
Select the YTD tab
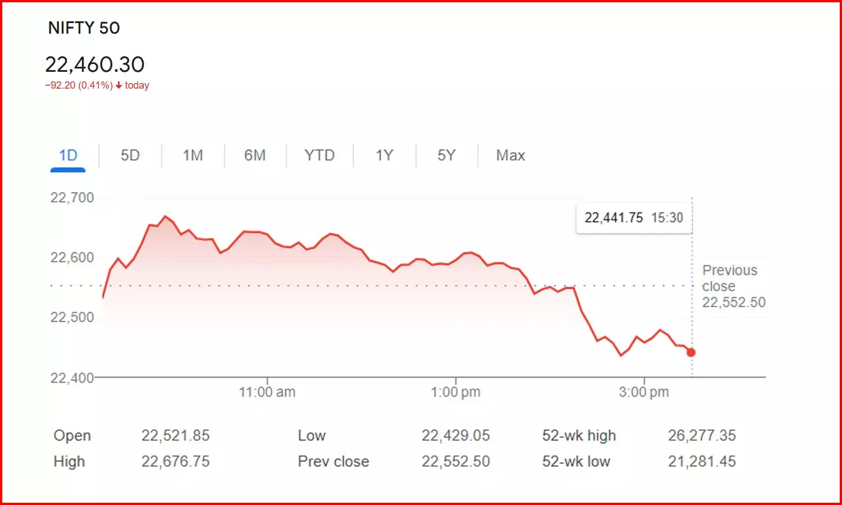[319, 155]
